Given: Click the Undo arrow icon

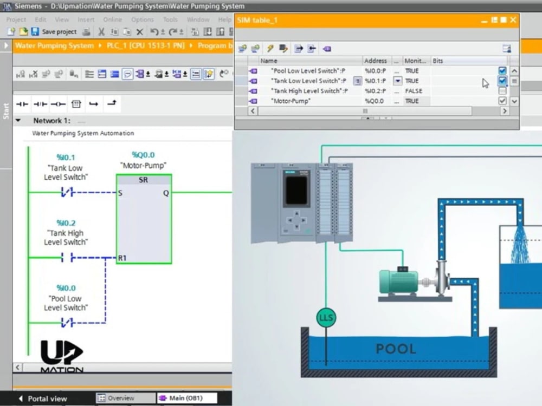Looking at the screenshot, I should tap(154, 32).
